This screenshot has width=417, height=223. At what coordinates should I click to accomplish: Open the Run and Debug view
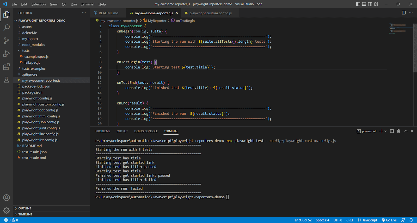[x=7, y=54]
